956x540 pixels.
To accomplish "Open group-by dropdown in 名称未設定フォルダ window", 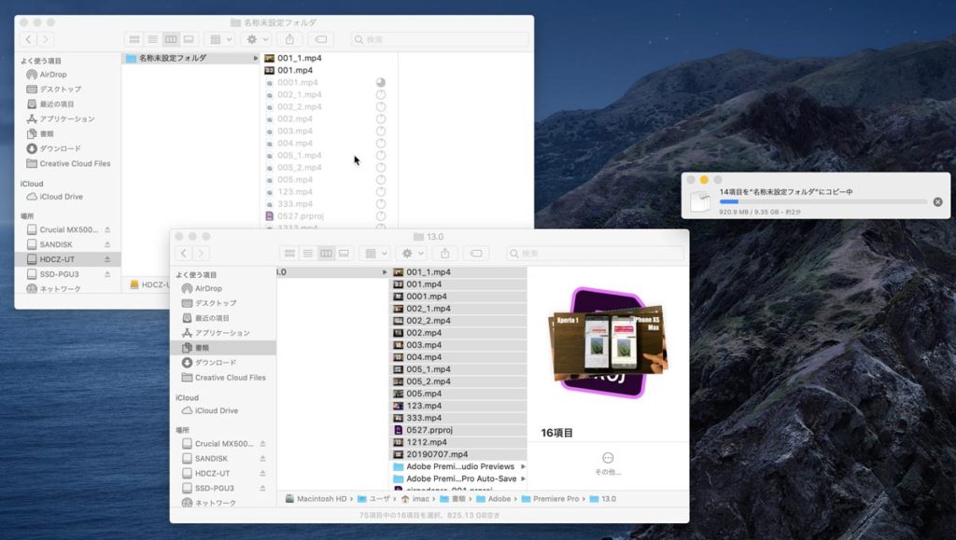I will click(219, 39).
